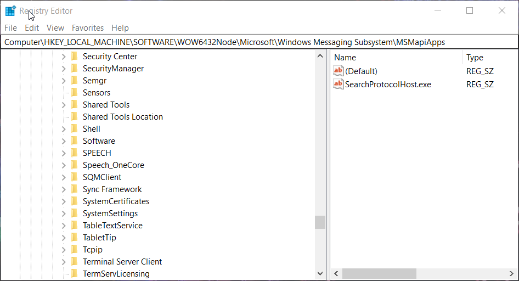Click the folder icon next to Sync Framework
The height and width of the screenshot is (281, 519).
click(x=75, y=189)
